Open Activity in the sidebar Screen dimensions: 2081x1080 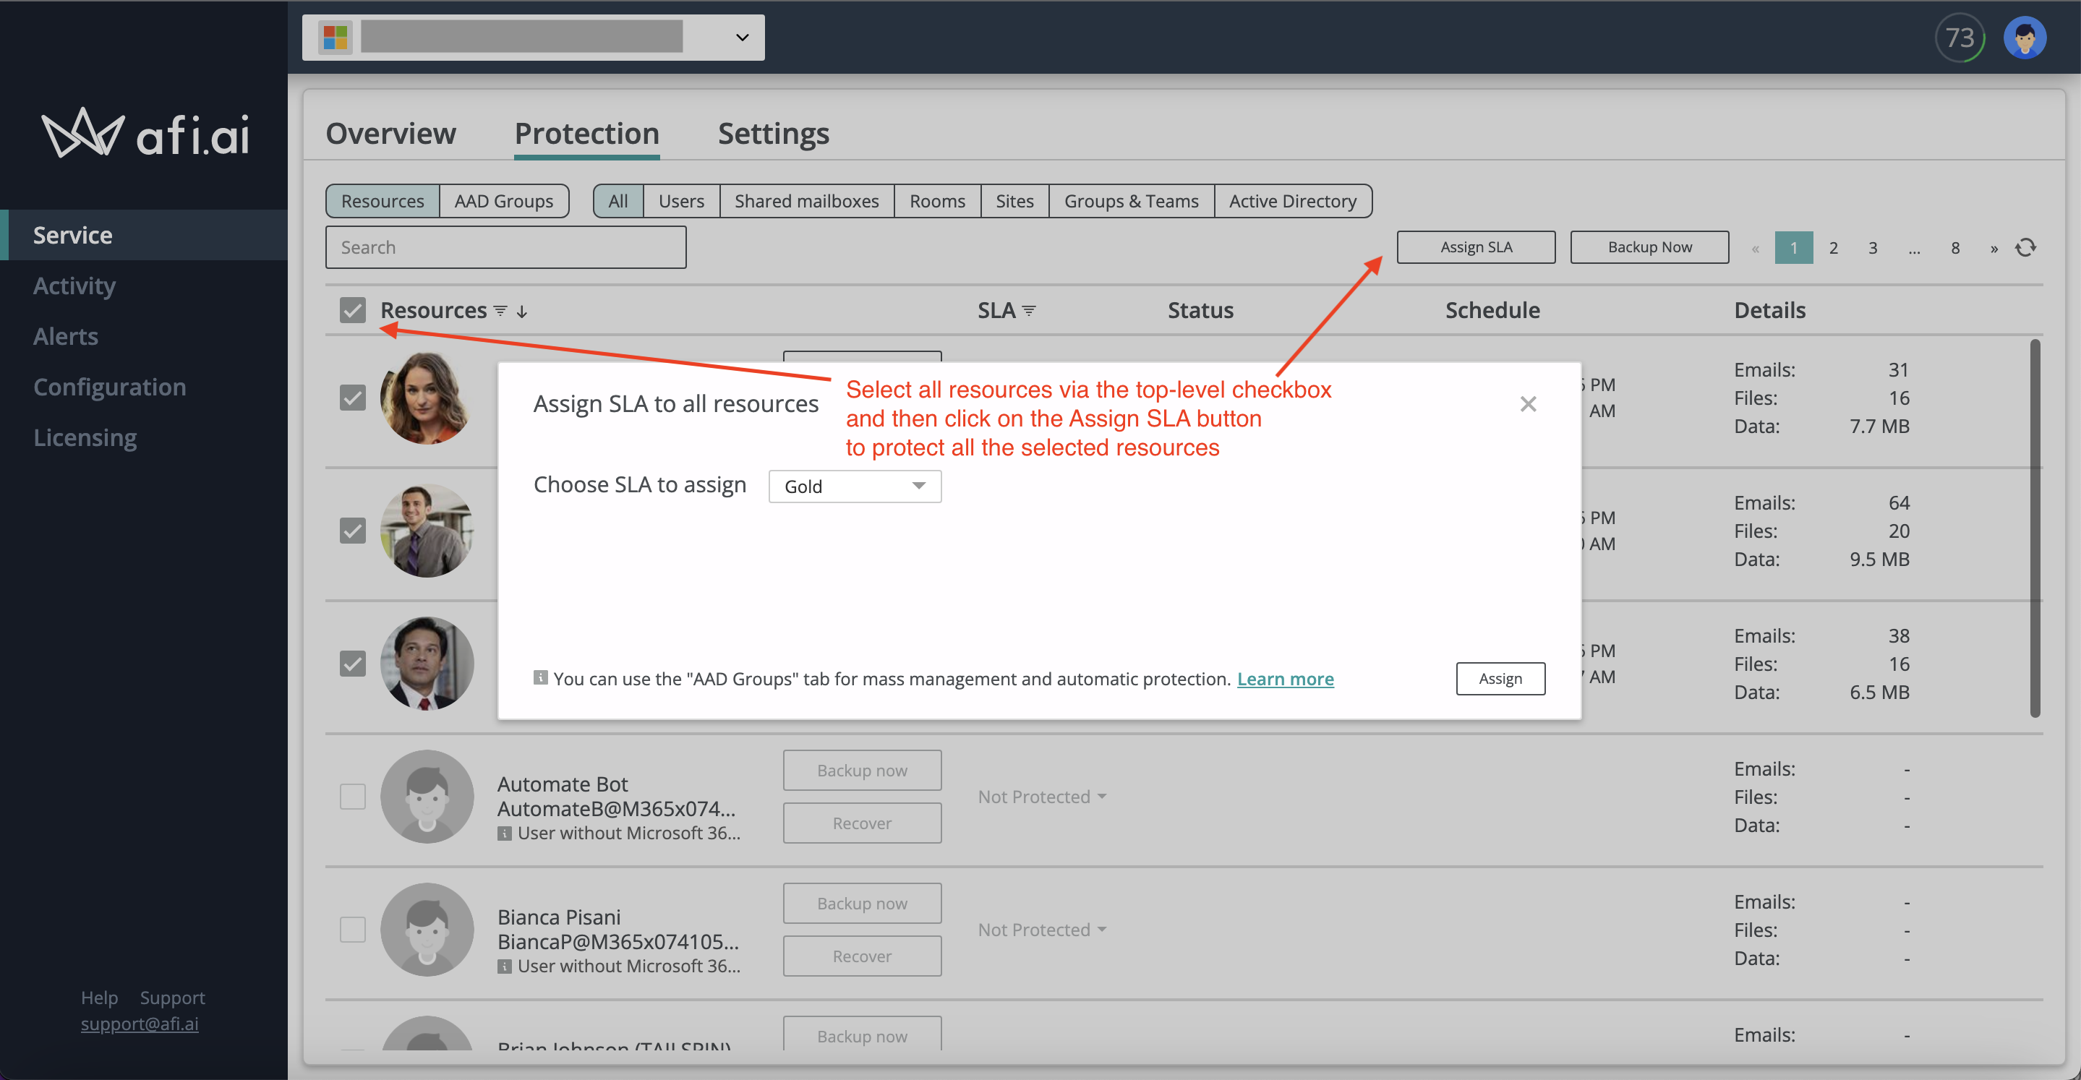(x=74, y=286)
